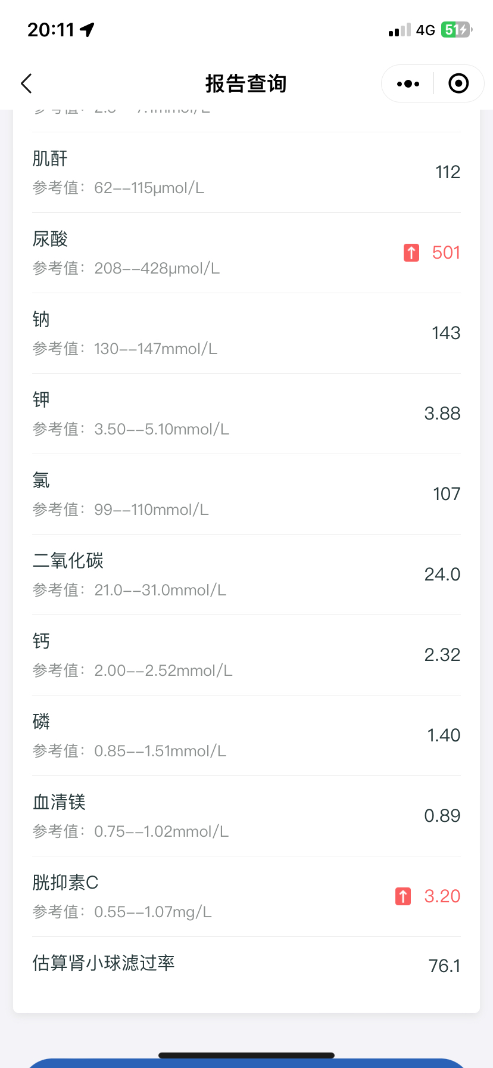Tap the red up arrow beside 3.20

[403, 896]
